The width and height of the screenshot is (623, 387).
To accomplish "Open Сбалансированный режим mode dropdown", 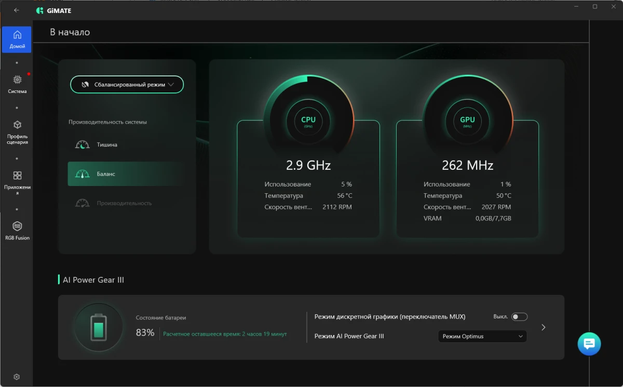I will [127, 84].
